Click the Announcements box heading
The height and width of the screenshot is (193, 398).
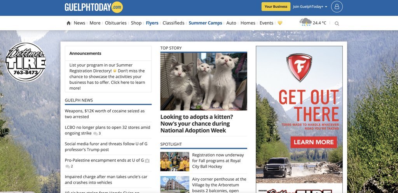[x=85, y=53]
